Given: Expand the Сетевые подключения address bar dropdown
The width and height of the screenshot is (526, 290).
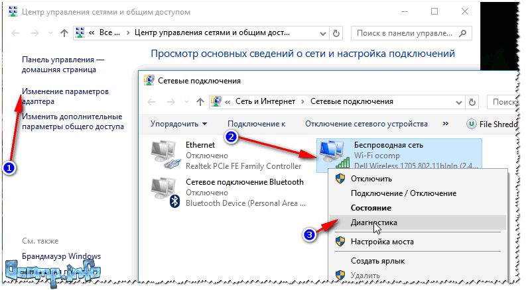Looking at the screenshot, I should point(459,102).
